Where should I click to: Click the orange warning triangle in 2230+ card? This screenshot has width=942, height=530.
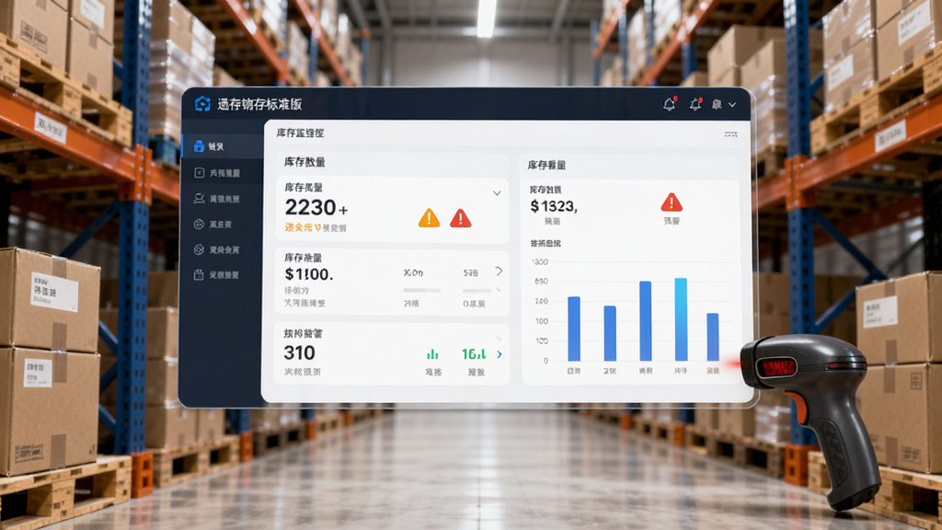pyautogui.click(x=429, y=218)
